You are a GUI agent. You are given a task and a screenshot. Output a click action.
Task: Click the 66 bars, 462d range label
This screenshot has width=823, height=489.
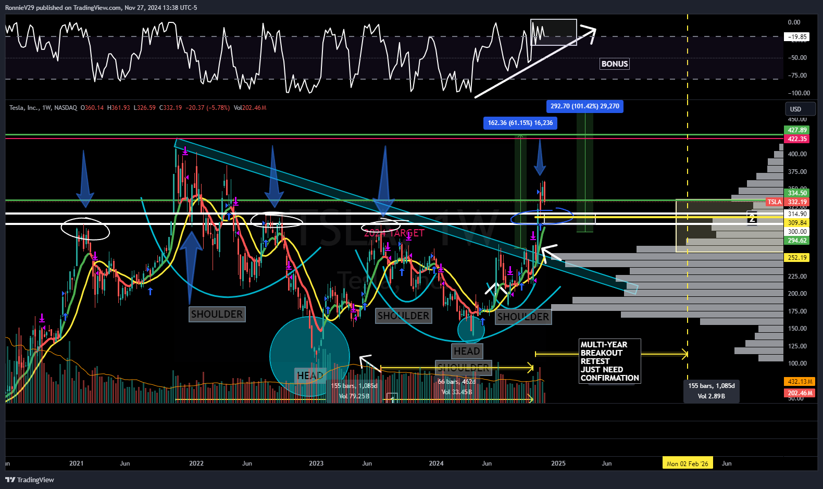click(x=457, y=382)
